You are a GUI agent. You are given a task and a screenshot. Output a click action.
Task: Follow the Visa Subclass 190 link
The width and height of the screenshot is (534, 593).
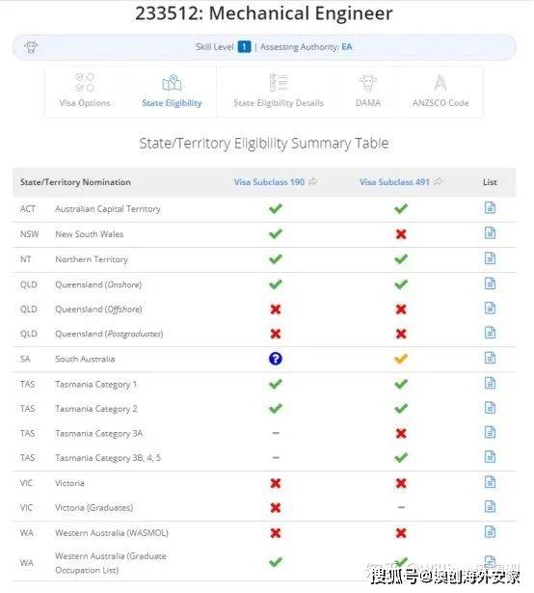[269, 182]
